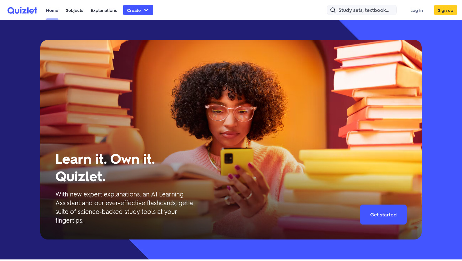Click the Quizlet logo
Screen dimensions: 462x261
(x=22, y=10)
